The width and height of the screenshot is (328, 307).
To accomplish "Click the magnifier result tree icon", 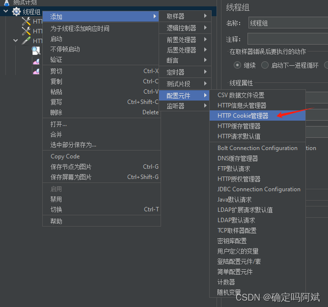I will point(36,51).
